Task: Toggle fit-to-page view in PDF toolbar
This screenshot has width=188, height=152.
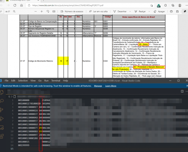Action: [54, 11]
